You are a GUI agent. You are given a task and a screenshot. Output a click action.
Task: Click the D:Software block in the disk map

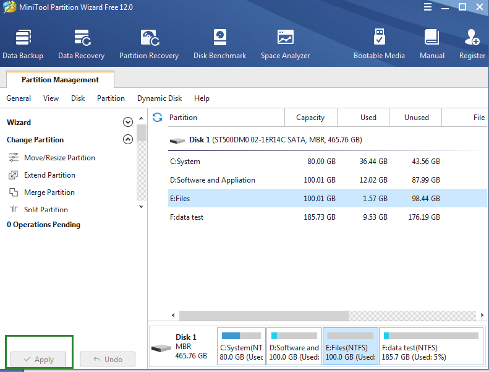[x=294, y=346]
